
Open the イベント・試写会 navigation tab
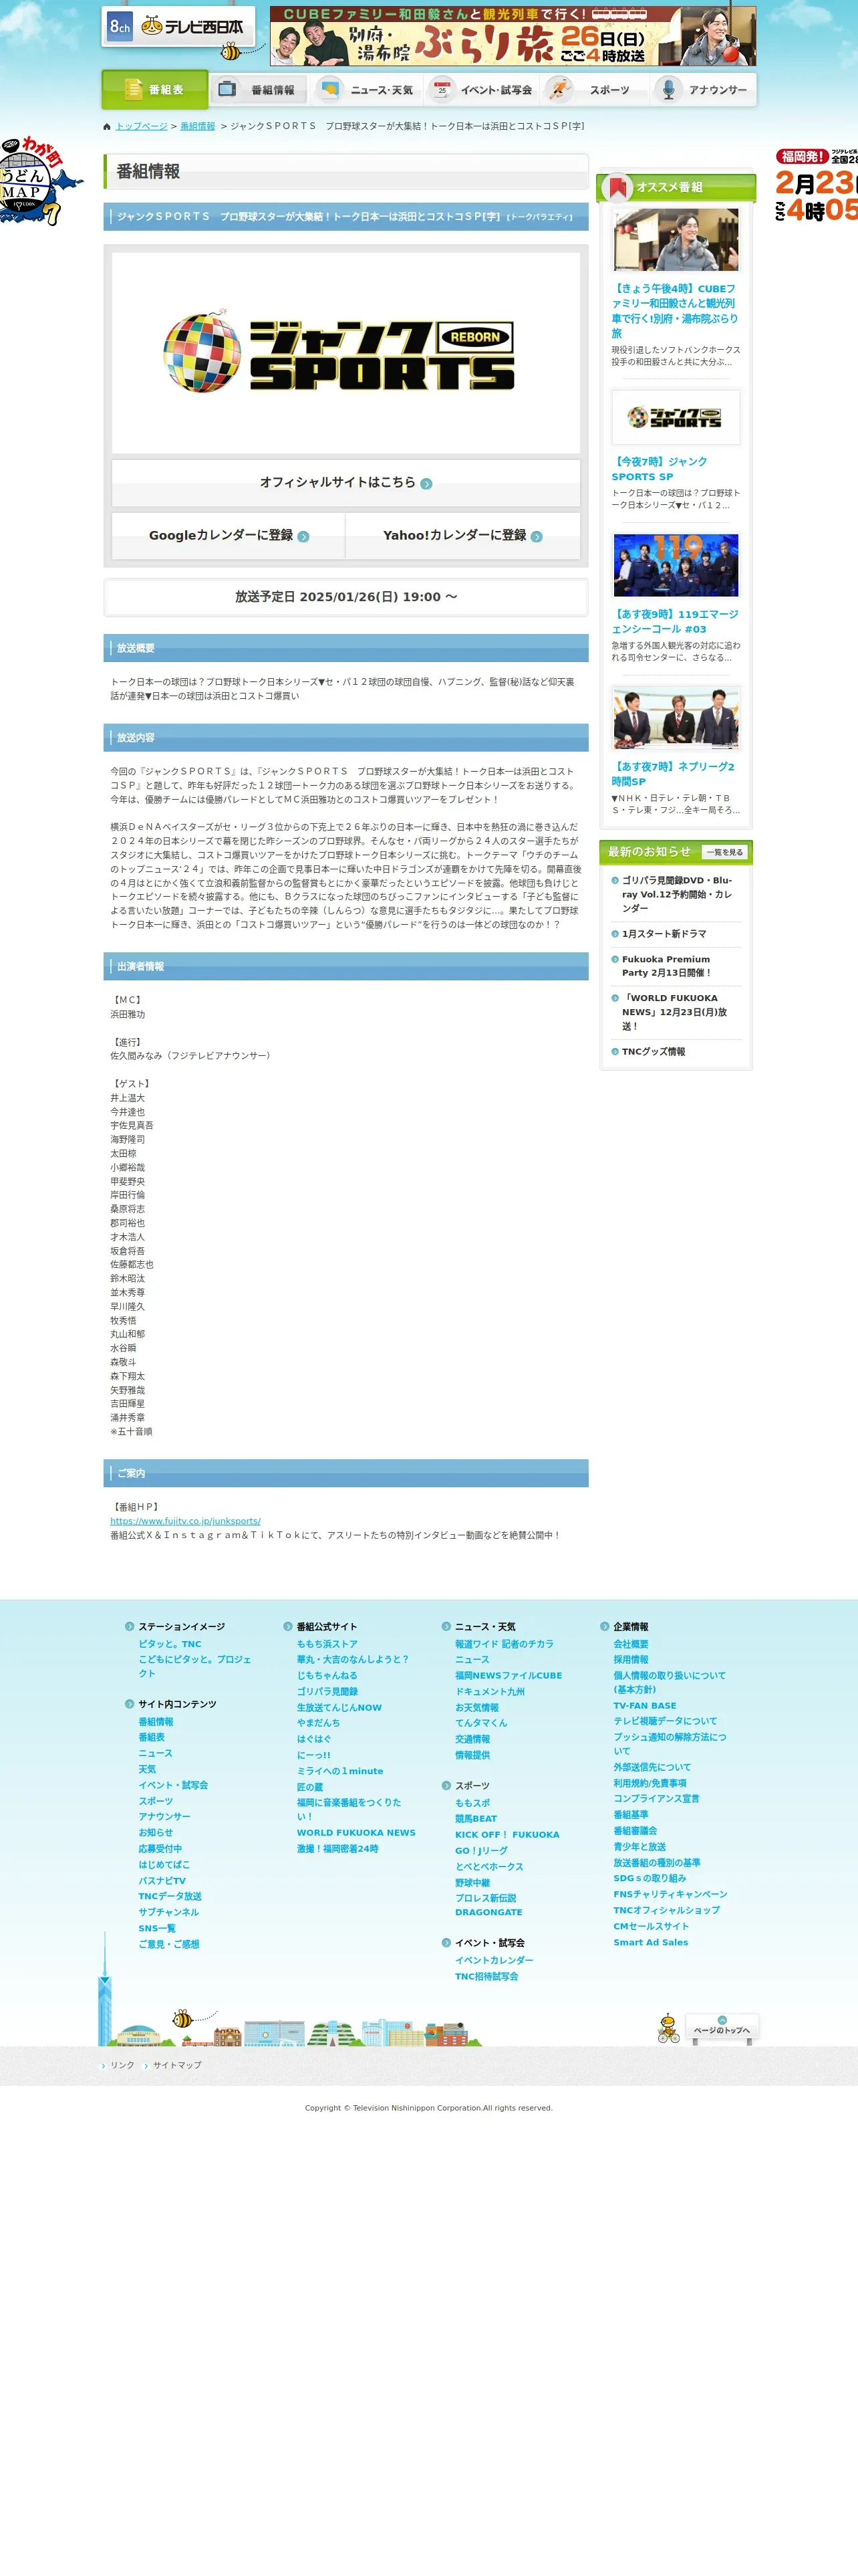click(482, 90)
